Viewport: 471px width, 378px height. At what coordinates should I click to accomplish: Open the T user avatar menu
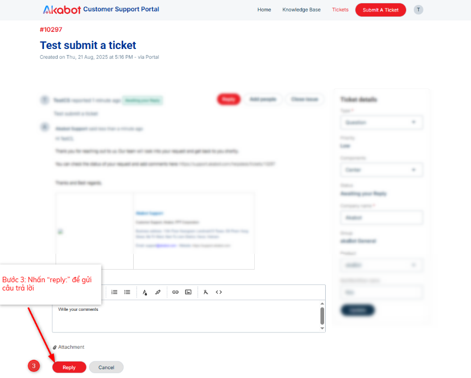[418, 9]
